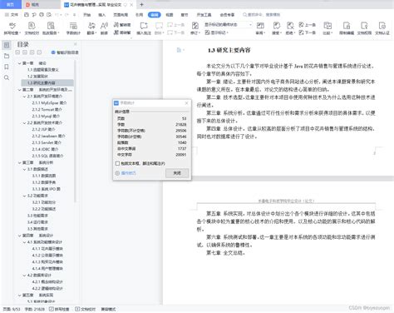Insert a comment with 插入批注
The height and width of the screenshot is (313, 394).
coord(144,28)
